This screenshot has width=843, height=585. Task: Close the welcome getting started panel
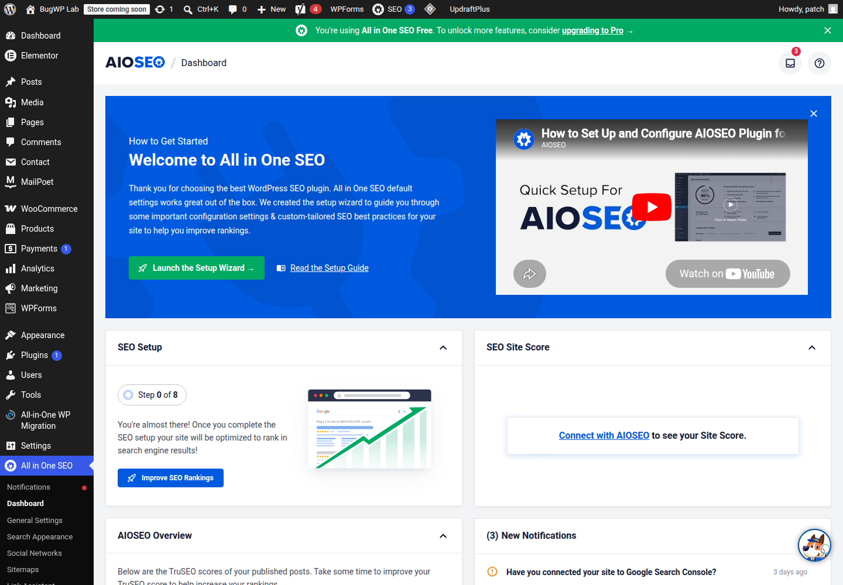(x=814, y=113)
